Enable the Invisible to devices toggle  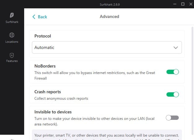(172, 118)
